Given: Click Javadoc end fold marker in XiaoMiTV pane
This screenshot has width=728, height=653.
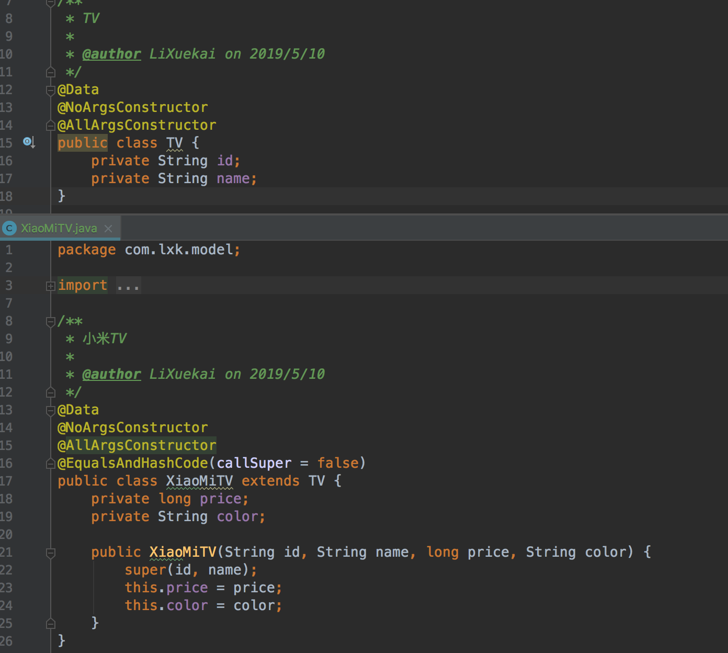Looking at the screenshot, I should 51,392.
